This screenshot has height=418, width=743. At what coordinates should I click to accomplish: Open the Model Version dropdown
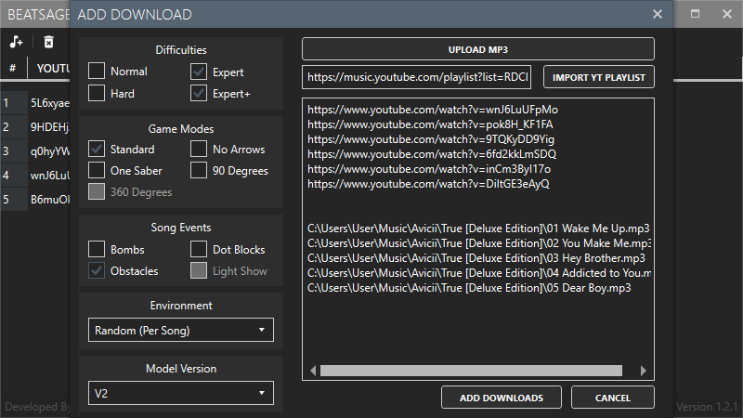tap(181, 393)
